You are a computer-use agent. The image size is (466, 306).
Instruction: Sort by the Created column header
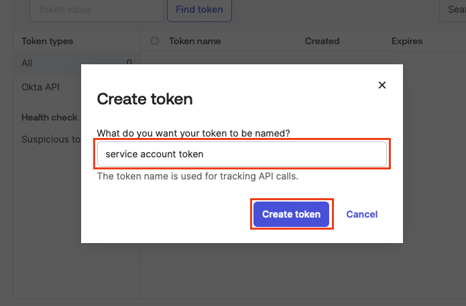click(322, 41)
